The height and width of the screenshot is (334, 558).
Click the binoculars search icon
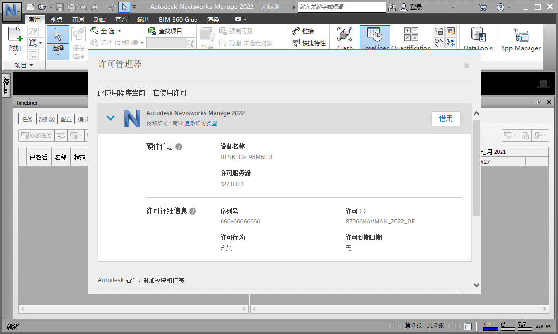[392, 7]
